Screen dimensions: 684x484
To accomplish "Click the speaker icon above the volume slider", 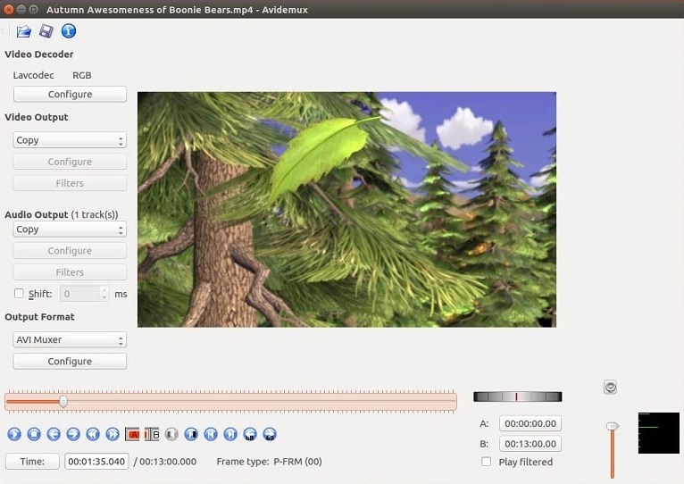I will pyautogui.click(x=610, y=388).
